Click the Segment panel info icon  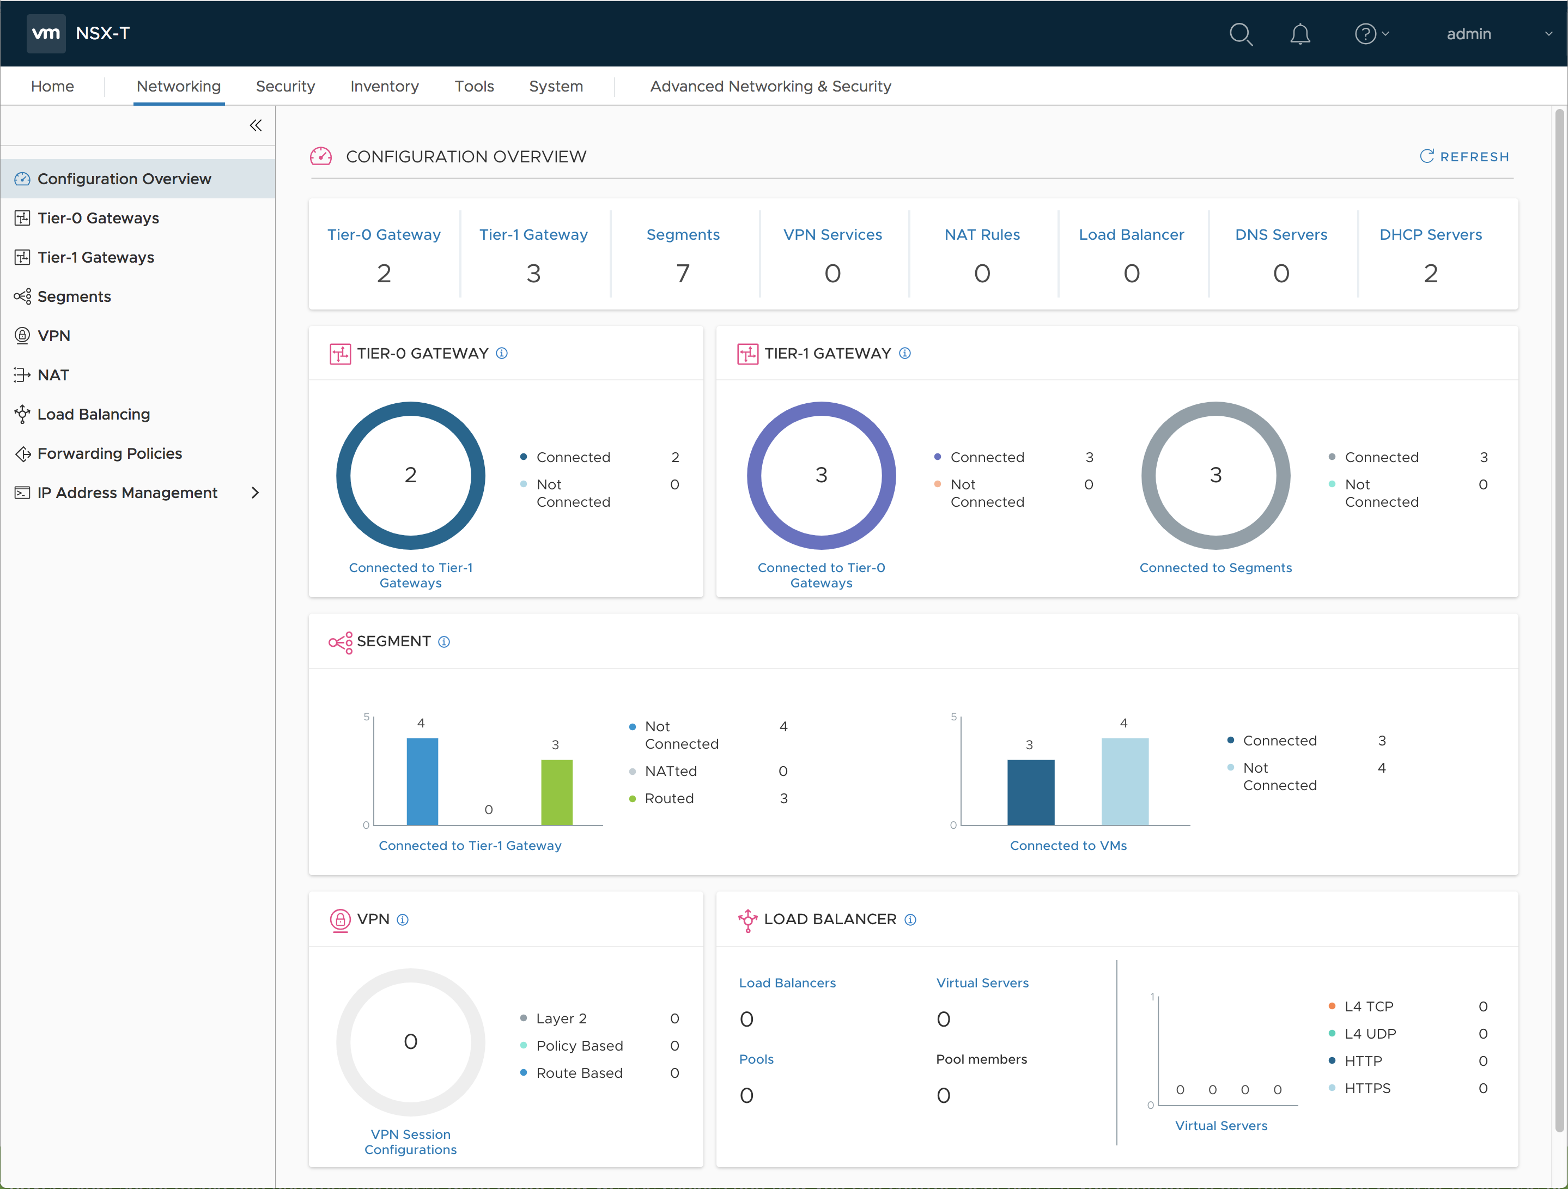[x=443, y=642]
